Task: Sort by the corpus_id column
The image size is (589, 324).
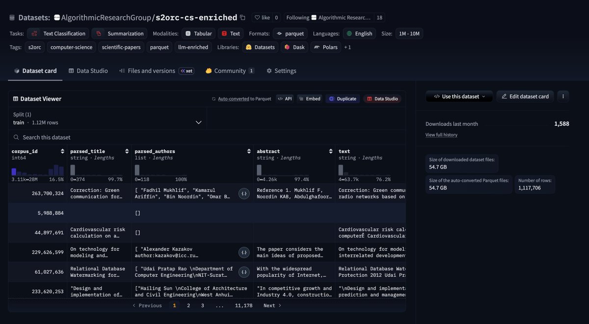Action: [62, 151]
